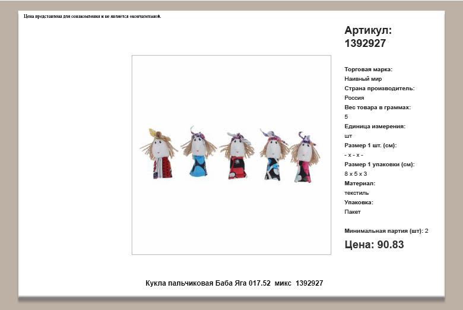Click the 'Единица измерения:' label
The image size is (463, 310).
point(375,126)
